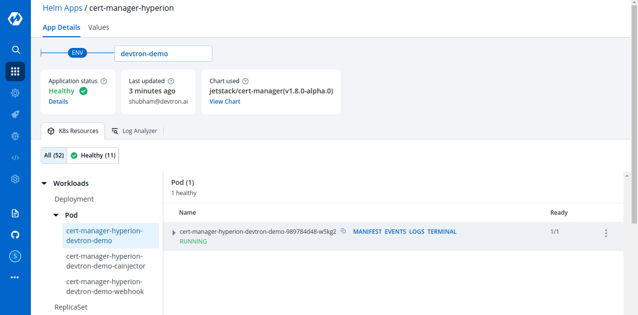Select the Log Analyzer tab
Screen dimensions: 638x315
click(134, 131)
